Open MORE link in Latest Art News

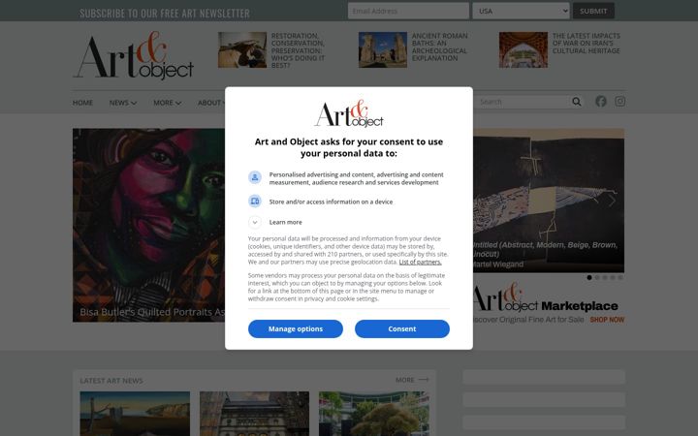[412, 380]
